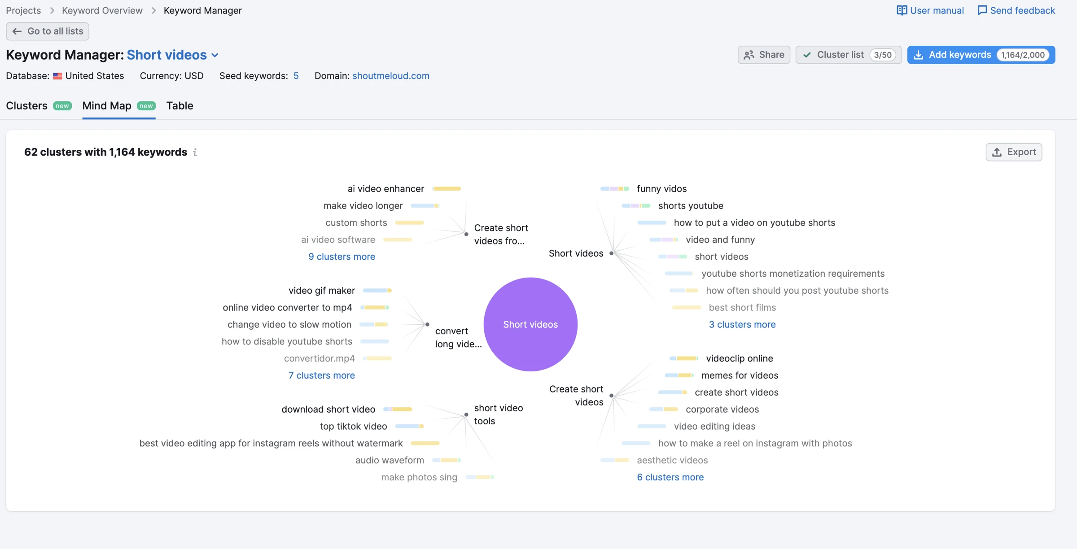1077x549 pixels.
Task: Open the Table tab
Action: click(180, 106)
